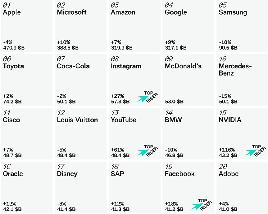Click the Top Riser arrow on YouTube card
The height and width of the screenshot is (214, 268).
[x=143, y=152]
